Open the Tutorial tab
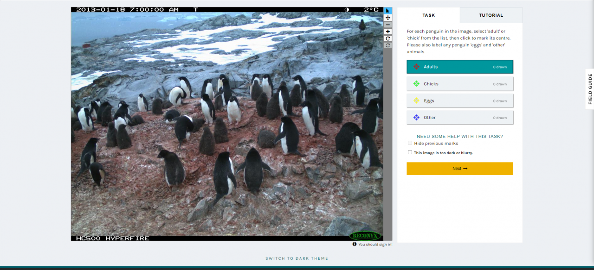 [x=491, y=15]
